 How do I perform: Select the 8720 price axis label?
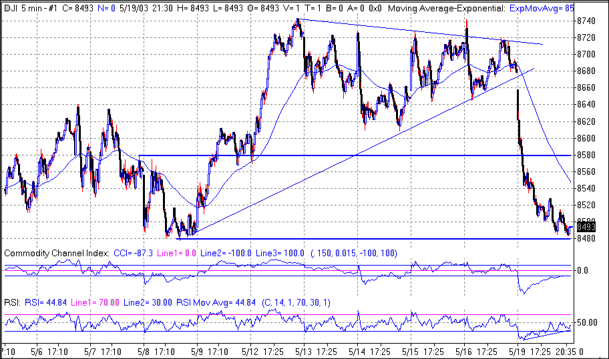click(586, 37)
